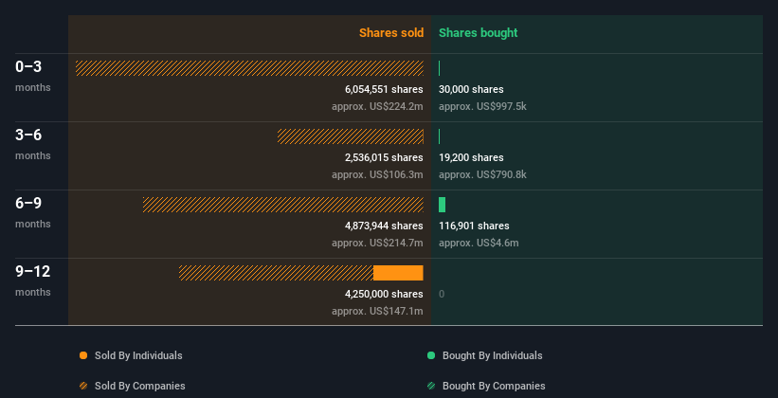Click the 0–3 months striped sold bar

(249, 68)
